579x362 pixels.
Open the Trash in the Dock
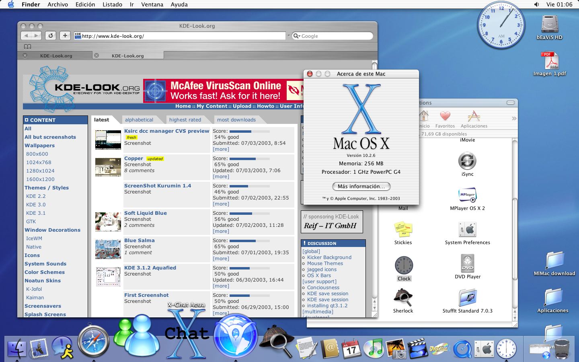click(x=562, y=349)
